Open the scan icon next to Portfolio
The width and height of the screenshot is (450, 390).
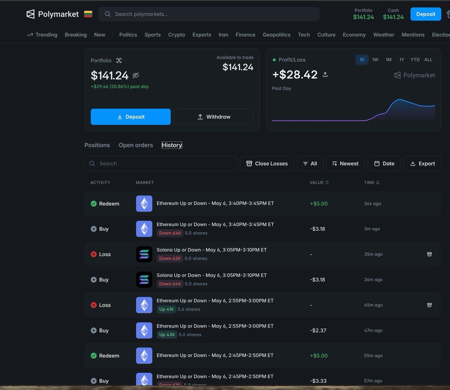(119, 60)
